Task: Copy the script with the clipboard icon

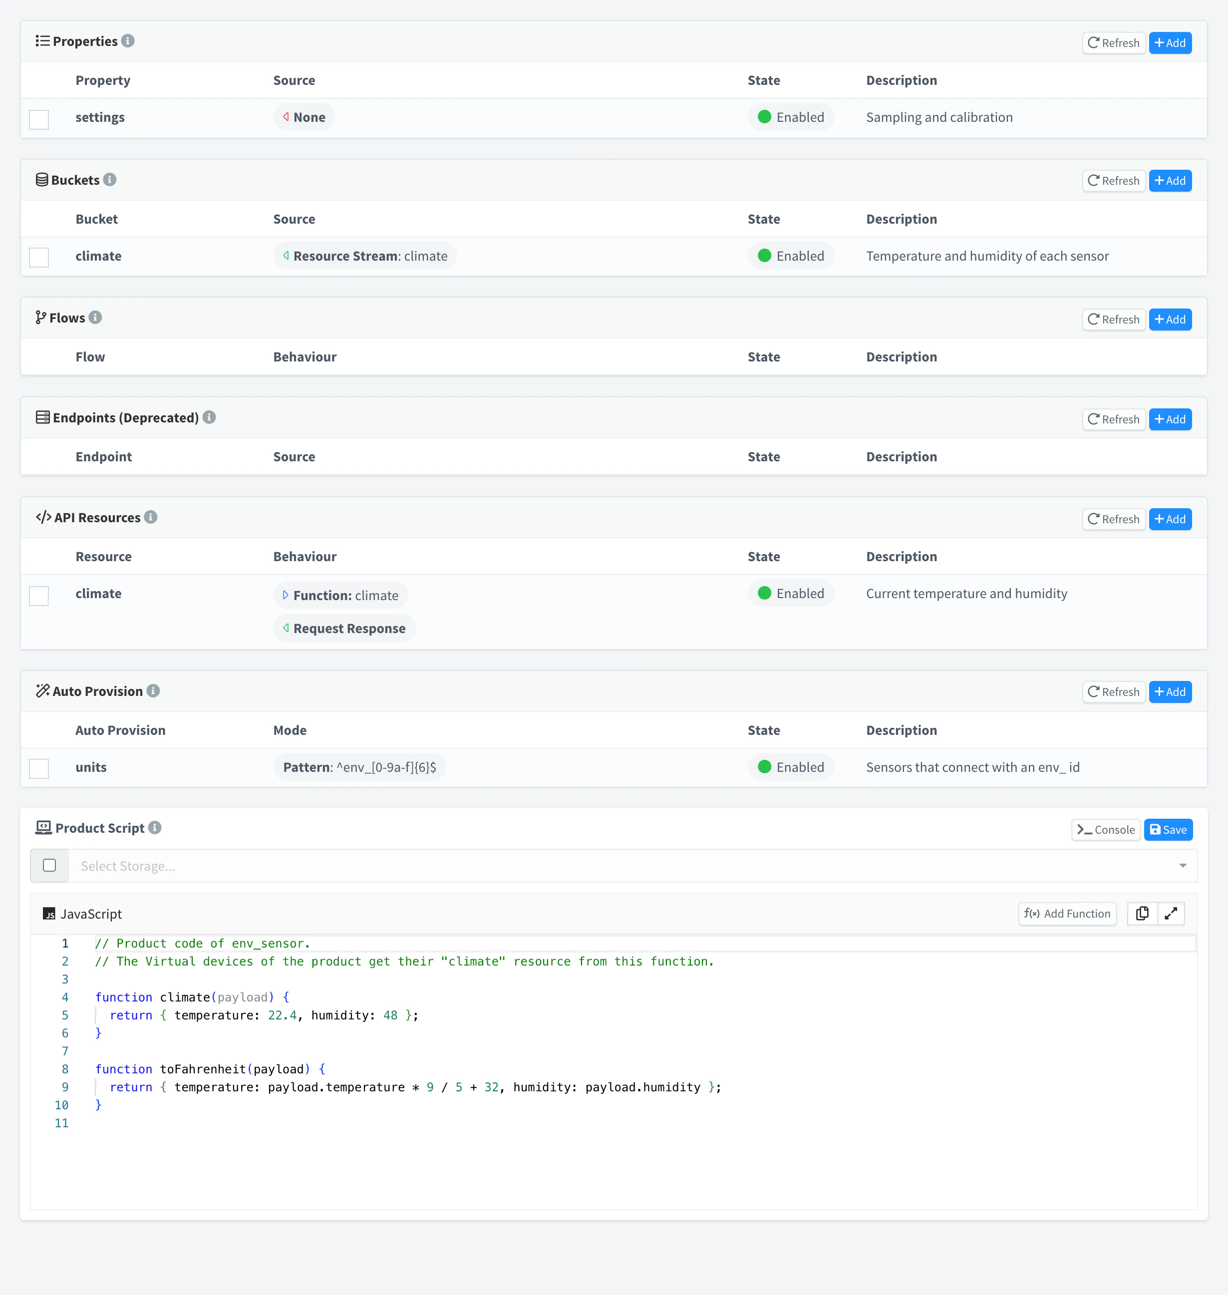Action: pos(1142,913)
